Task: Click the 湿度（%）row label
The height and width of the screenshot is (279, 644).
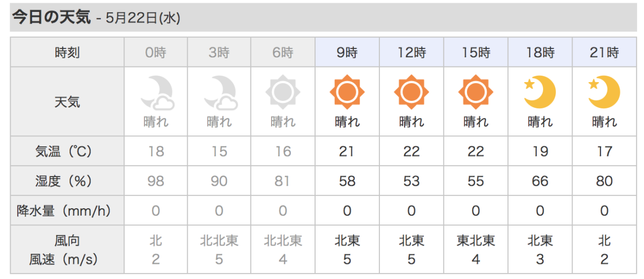Action: pos(67,181)
